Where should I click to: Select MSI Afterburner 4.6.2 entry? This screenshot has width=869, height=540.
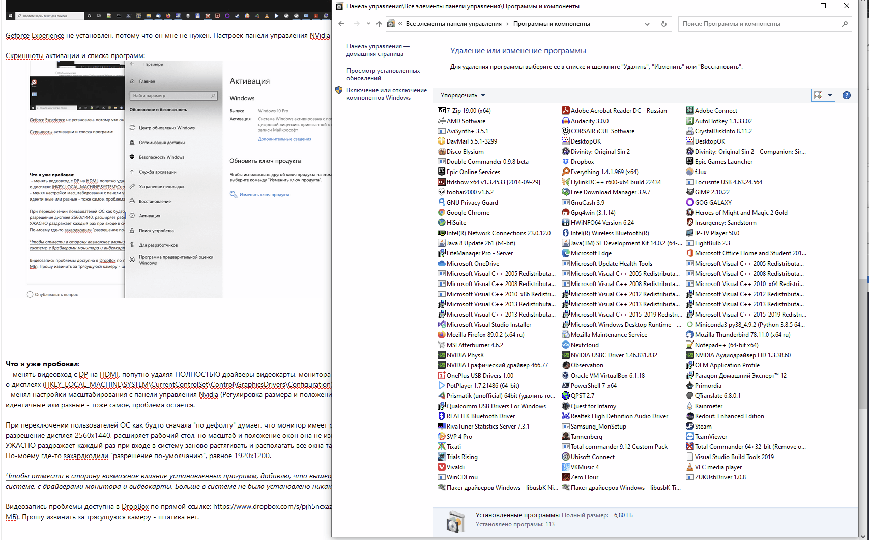click(x=471, y=345)
